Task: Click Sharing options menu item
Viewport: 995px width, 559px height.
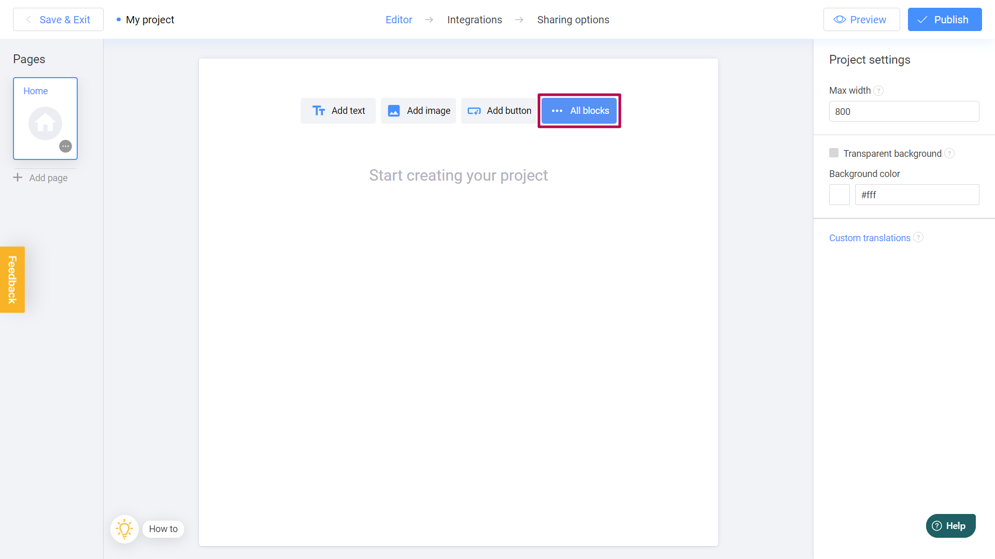Action: (573, 19)
